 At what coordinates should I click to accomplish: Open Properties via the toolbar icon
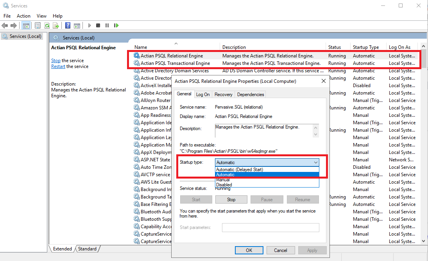coord(38,26)
